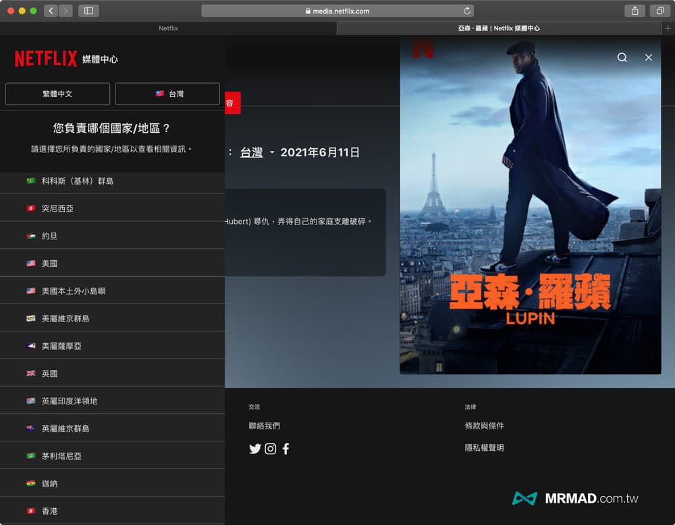Switch to the Netflix browser tab

[167, 28]
